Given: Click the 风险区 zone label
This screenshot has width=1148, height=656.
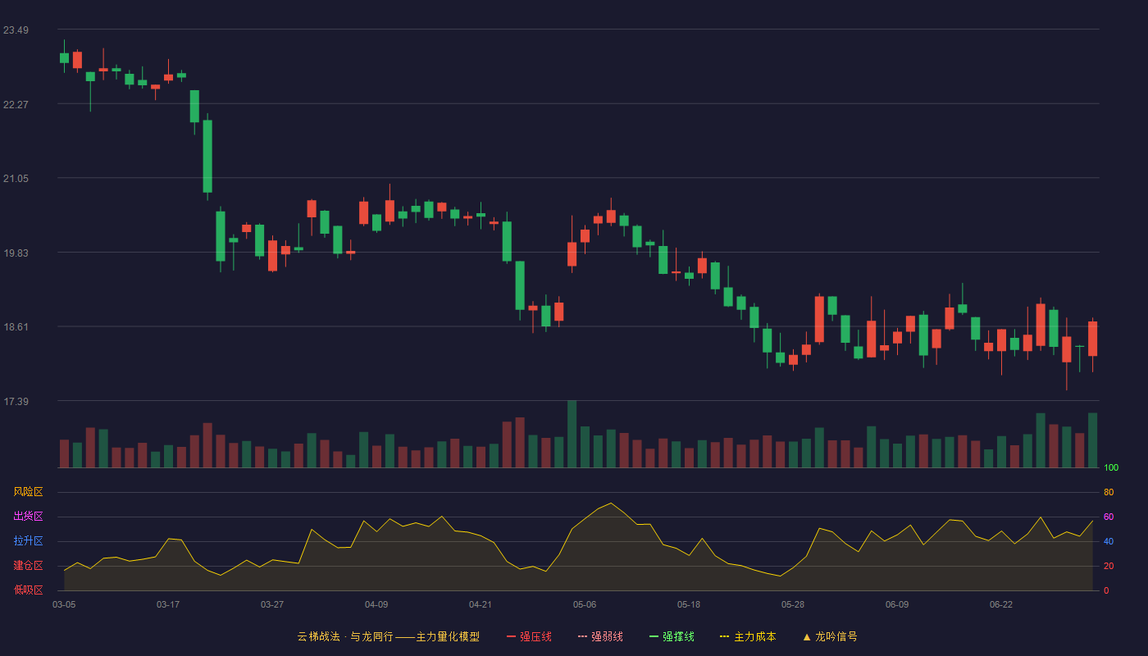Looking at the screenshot, I should [x=28, y=492].
